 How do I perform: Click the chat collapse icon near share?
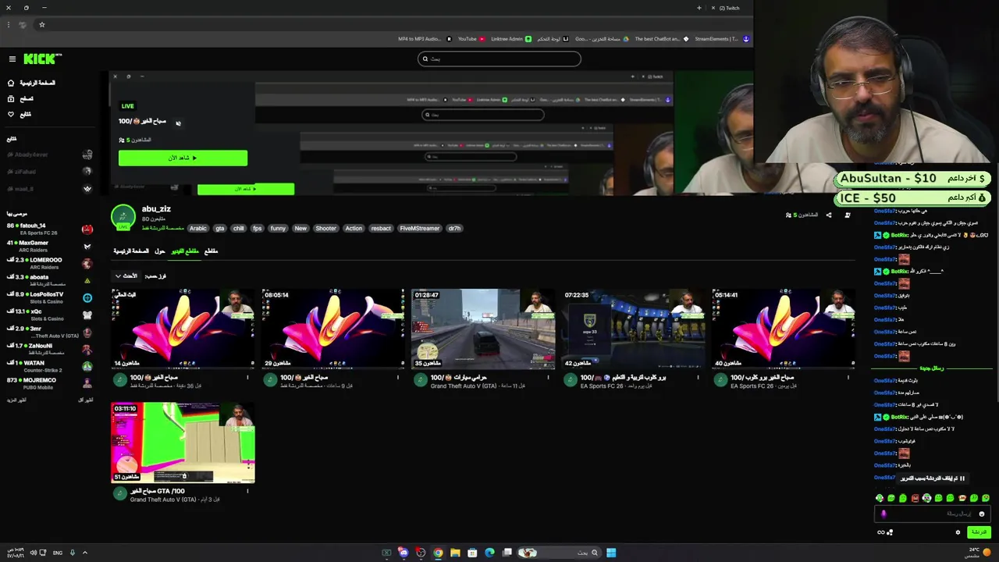coord(848,215)
